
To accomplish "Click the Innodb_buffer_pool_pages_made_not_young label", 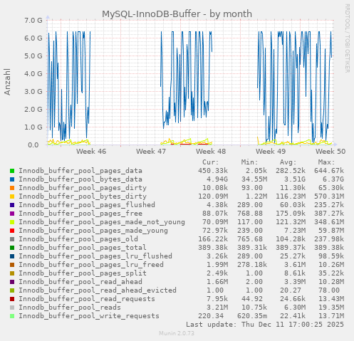I will coord(102,222).
